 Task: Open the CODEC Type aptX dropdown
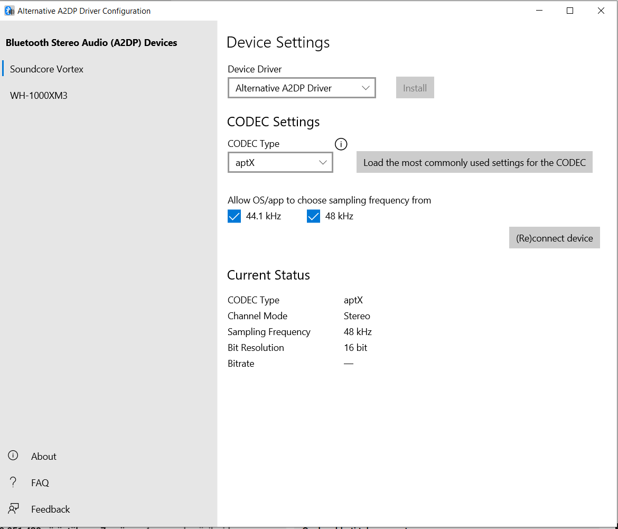click(280, 162)
